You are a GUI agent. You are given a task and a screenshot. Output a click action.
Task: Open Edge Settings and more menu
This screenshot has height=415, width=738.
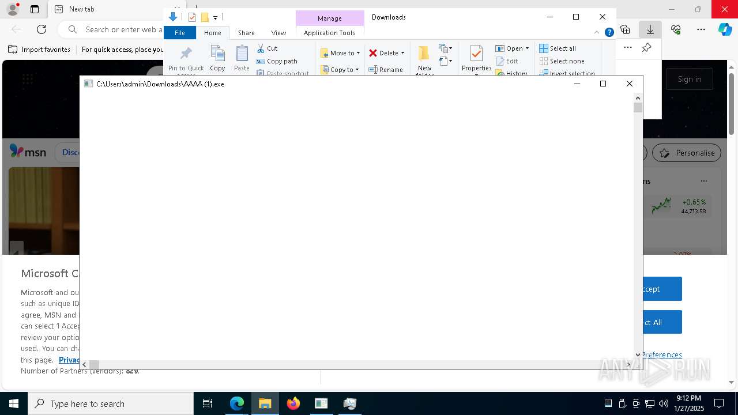[x=701, y=29]
